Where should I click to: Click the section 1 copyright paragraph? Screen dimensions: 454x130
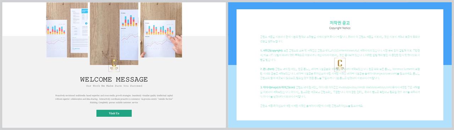tap(340, 55)
